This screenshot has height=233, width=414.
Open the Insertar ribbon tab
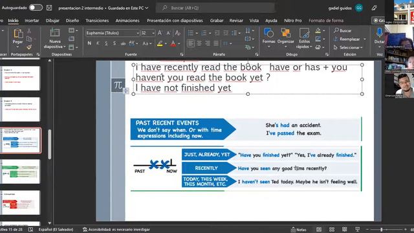[x=32, y=20]
